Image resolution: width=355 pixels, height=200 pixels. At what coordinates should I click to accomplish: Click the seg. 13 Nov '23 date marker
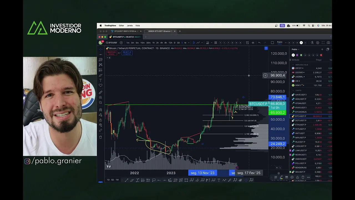click(202, 173)
